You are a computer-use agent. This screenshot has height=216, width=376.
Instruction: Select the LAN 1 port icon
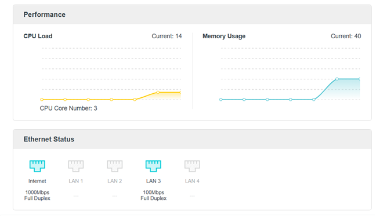tap(76, 166)
